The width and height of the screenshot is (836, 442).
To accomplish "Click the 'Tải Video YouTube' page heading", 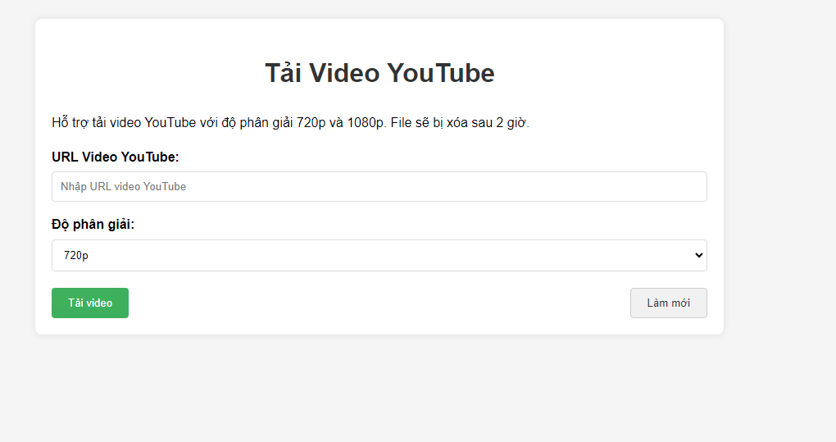I will (x=379, y=73).
